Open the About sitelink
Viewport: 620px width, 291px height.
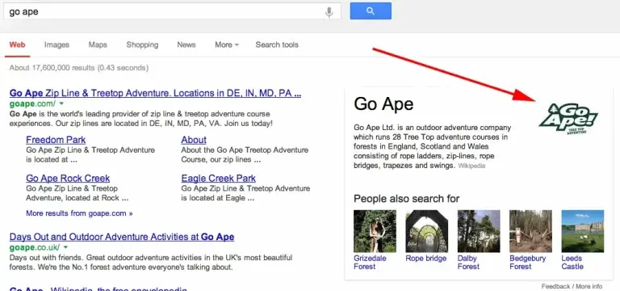194,140
